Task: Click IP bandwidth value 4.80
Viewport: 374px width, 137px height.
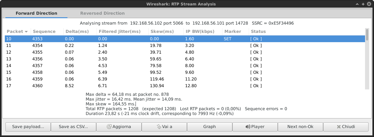Action: (x=189, y=52)
